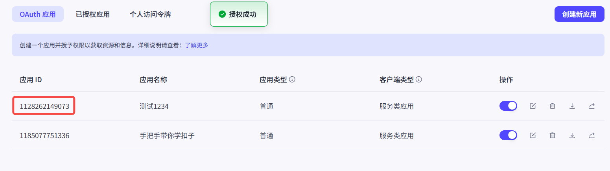Open the 了解更多 link
The height and width of the screenshot is (171, 610).
coord(197,45)
